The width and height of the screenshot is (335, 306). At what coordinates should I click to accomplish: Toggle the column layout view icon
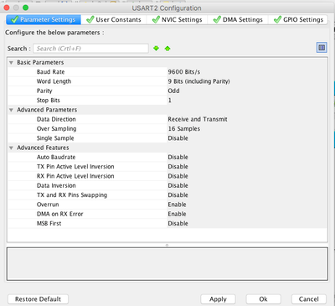pyautogui.click(x=322, y=48)
